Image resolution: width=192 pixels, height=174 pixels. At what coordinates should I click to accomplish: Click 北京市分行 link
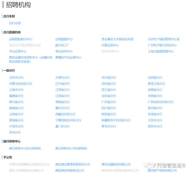point(16,78)
